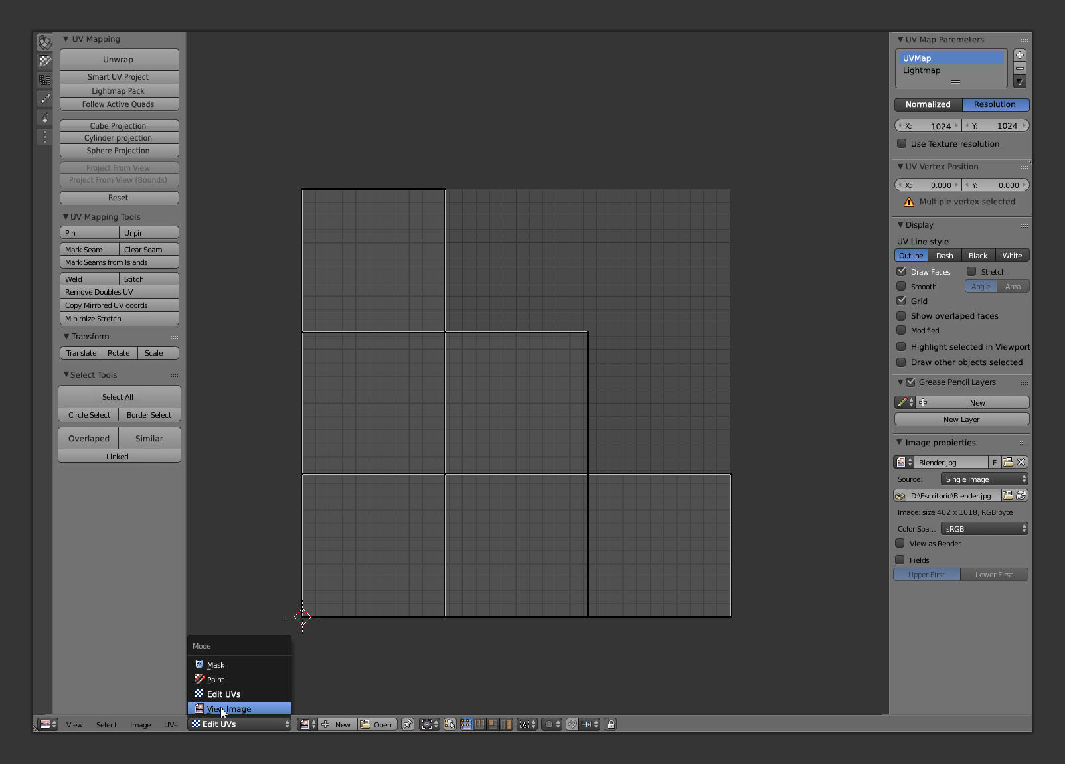Switch to Normalized coordinates toggle
Screen dimensions: 1065x764
[928, 104]
